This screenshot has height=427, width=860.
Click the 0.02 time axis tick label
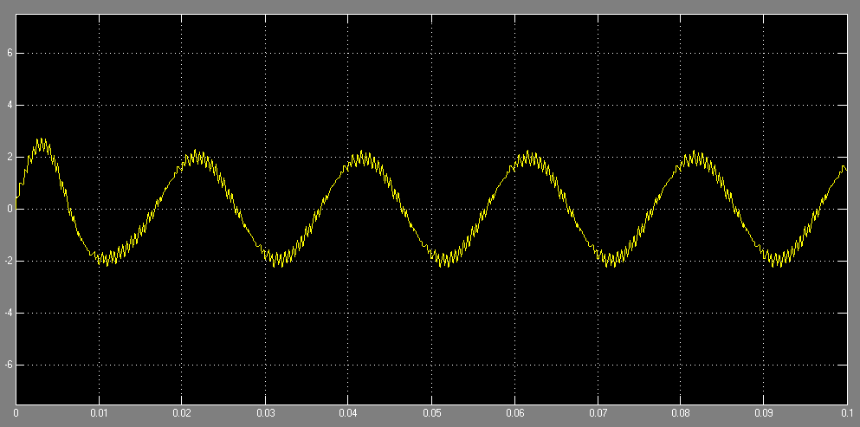tap(182, 412)
